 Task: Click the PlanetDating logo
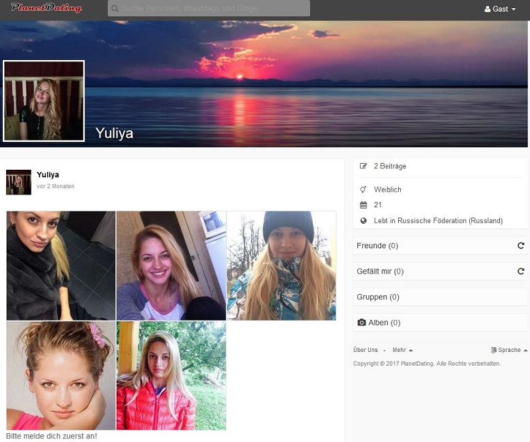46,8
